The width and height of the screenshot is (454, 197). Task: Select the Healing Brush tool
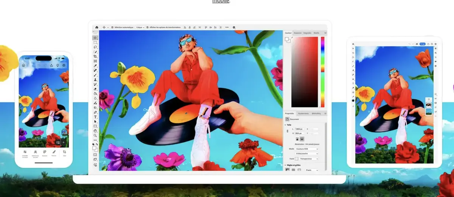pos(95,70)
